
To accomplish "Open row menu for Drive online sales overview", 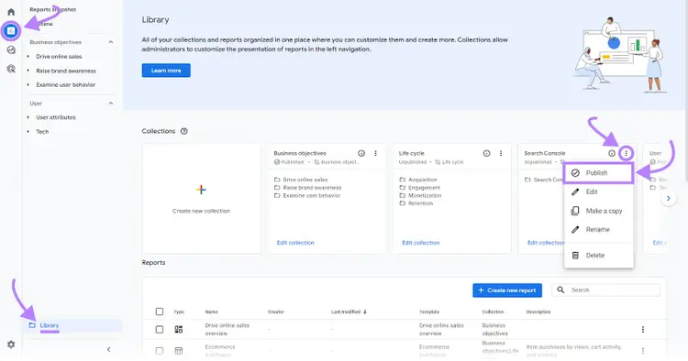I will pyautogui.click(x=643, y=330).
